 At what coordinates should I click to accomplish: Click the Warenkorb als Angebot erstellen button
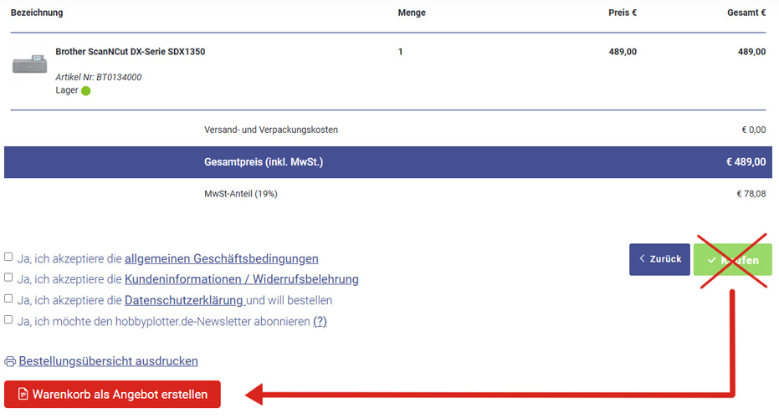point(112,394)
